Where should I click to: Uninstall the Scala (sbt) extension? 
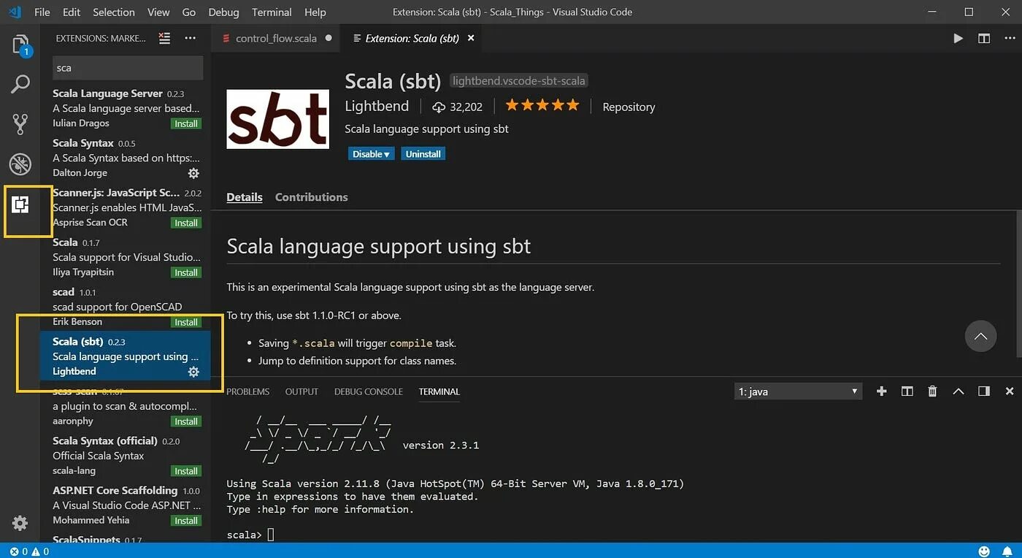[x=423, y=154]
